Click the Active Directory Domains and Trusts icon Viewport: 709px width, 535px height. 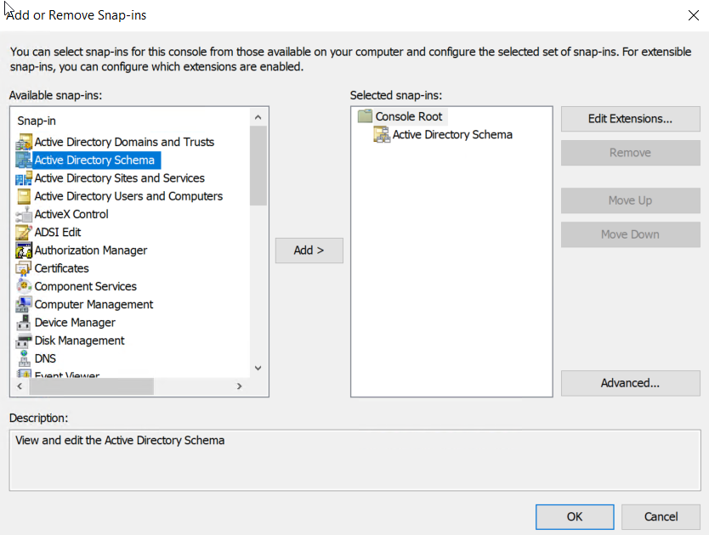click(24, 142)
